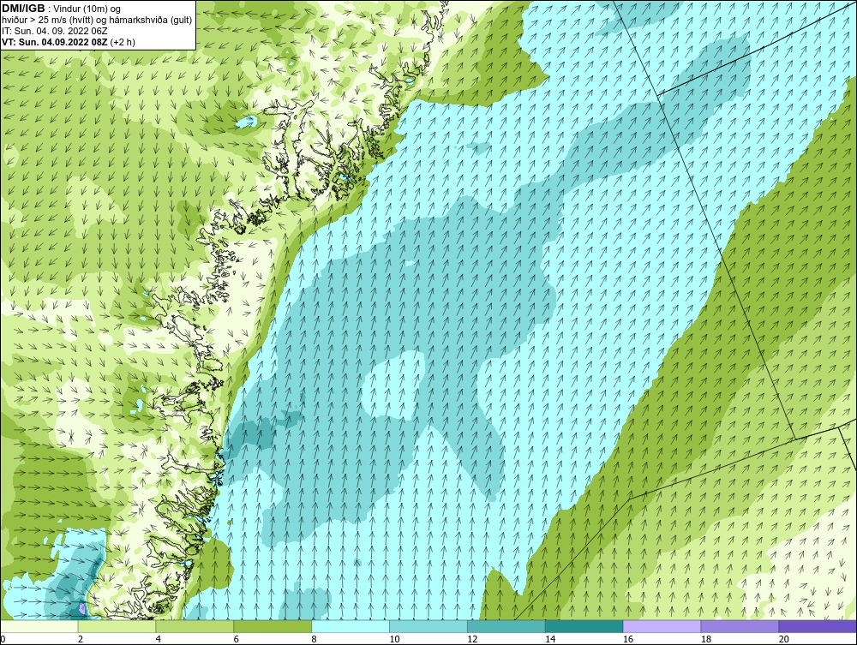The image size is (857, 645).
Task: Click the 10-12 m/s teal legend swatch
Action: pos(428,626)
